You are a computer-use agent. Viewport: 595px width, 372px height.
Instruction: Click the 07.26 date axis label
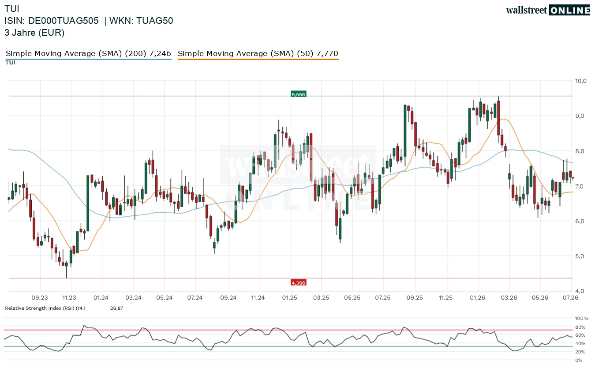coord(570,298)
